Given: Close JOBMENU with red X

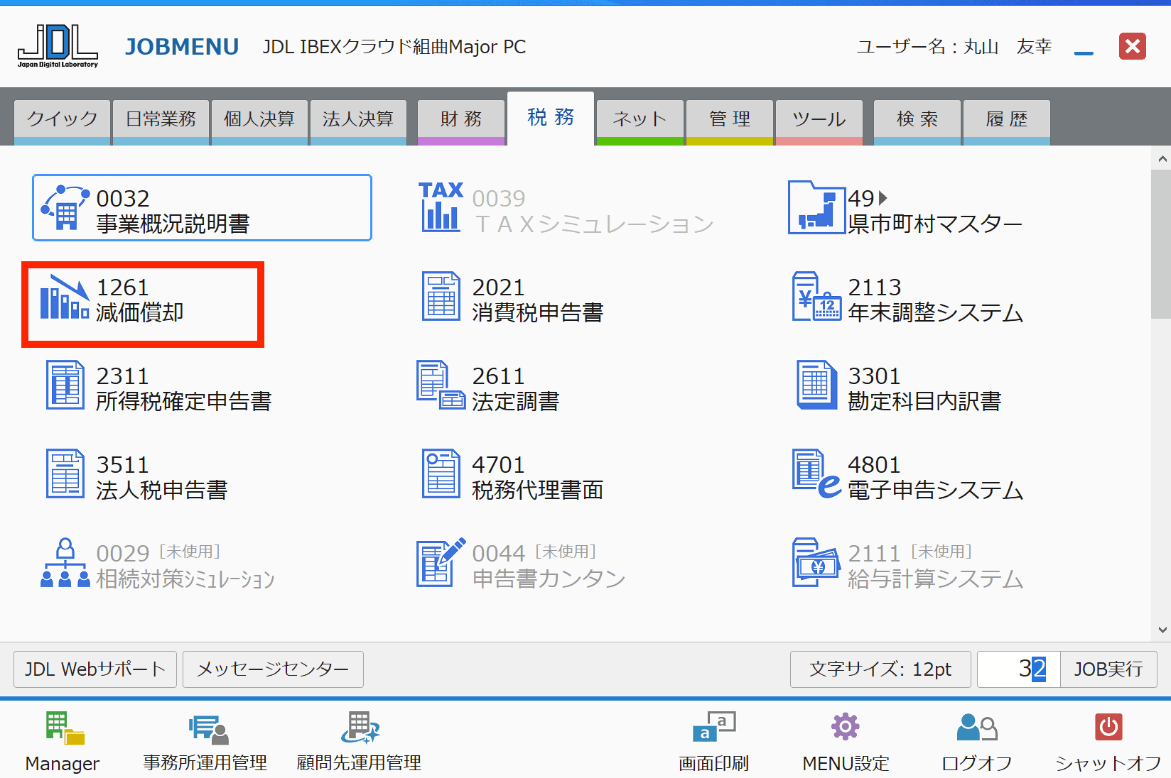Looking at the screenshot, I should pos(1133,46).
